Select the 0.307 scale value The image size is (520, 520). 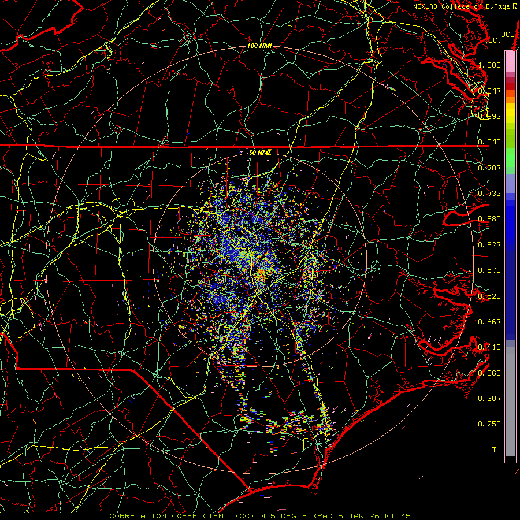tap(489, 399)
